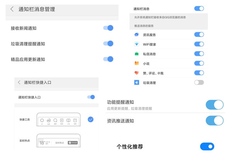The height and width of the screenshot is (161, 229).
Task: Toggle the 个性化推荐 switch
Action: click(207, 147)
